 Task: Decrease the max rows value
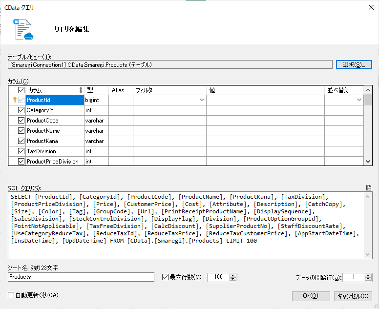click(x=233, y=279)
